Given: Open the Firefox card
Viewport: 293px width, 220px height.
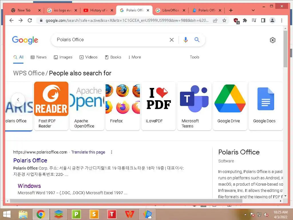Looking at the screenshot, I should (x=123, y=106).
